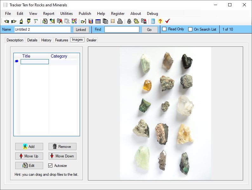Open the Publish menu
Viewport: 252px width, 190px height.
tap(85, 14)
